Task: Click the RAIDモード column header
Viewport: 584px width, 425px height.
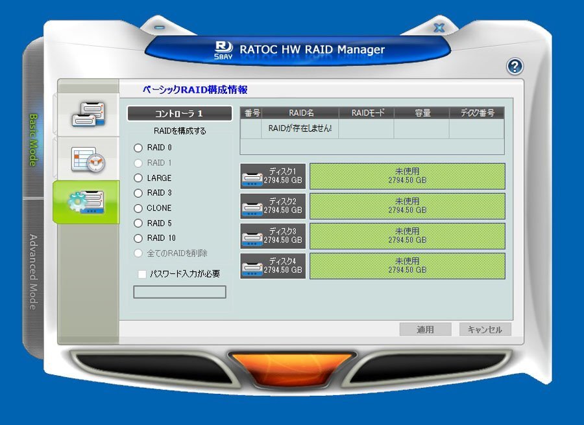Action: (x=367, y=113)
